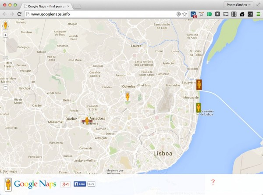The image size is (263, 195).
Task: Zoom in with the plus button
Action: (x=6, y=35)
